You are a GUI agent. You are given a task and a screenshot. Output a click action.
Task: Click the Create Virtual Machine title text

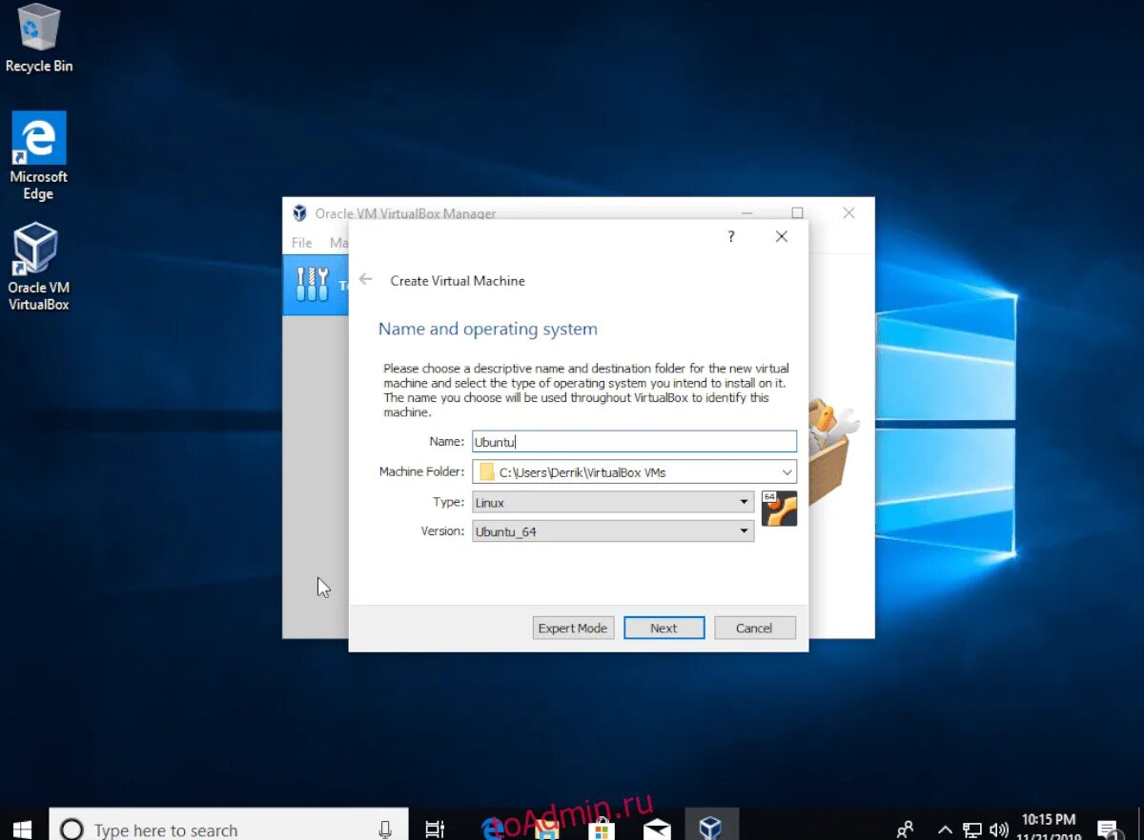(458, 281)
